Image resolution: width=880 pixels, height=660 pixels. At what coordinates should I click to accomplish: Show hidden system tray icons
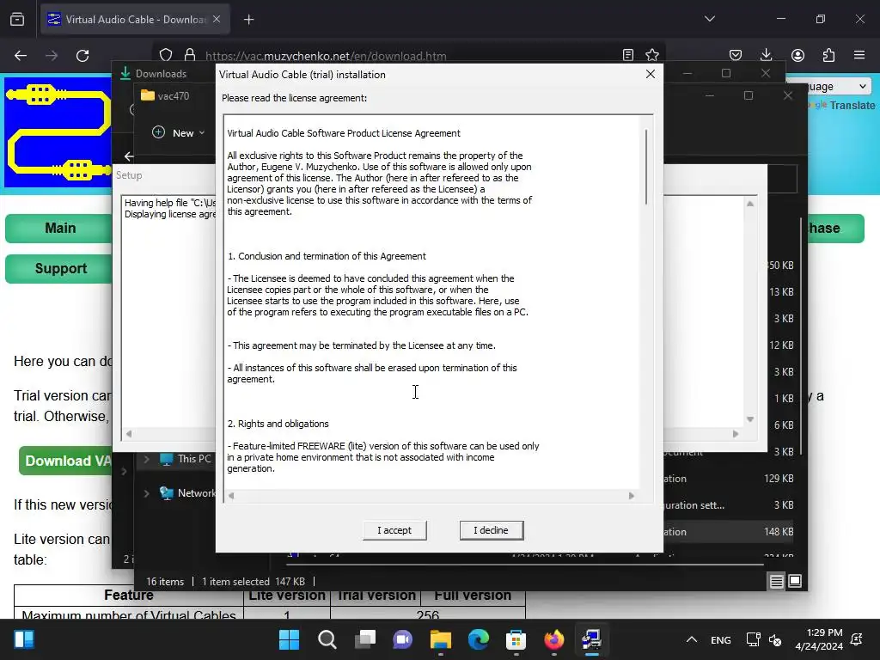692,639
